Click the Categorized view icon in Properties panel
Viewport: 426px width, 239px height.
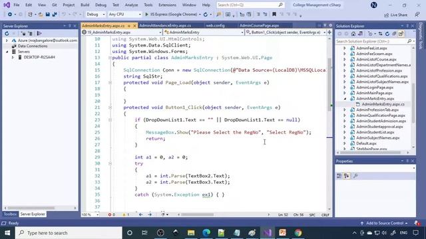pos(339,176)
